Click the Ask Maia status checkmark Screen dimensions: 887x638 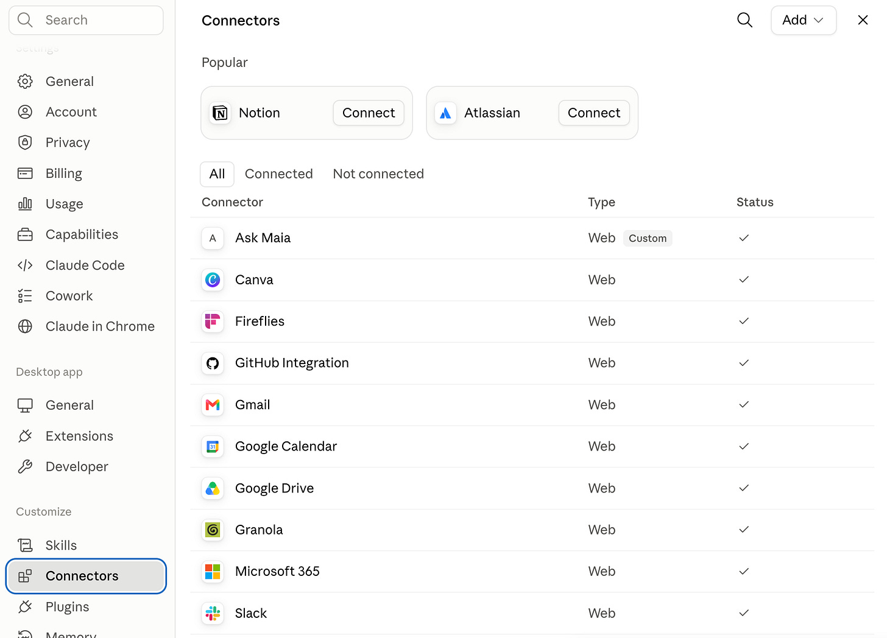[744, 238]
